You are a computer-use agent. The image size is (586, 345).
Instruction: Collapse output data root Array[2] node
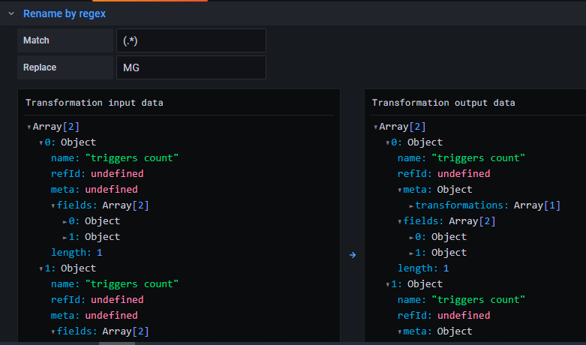[x=375, y=127]
